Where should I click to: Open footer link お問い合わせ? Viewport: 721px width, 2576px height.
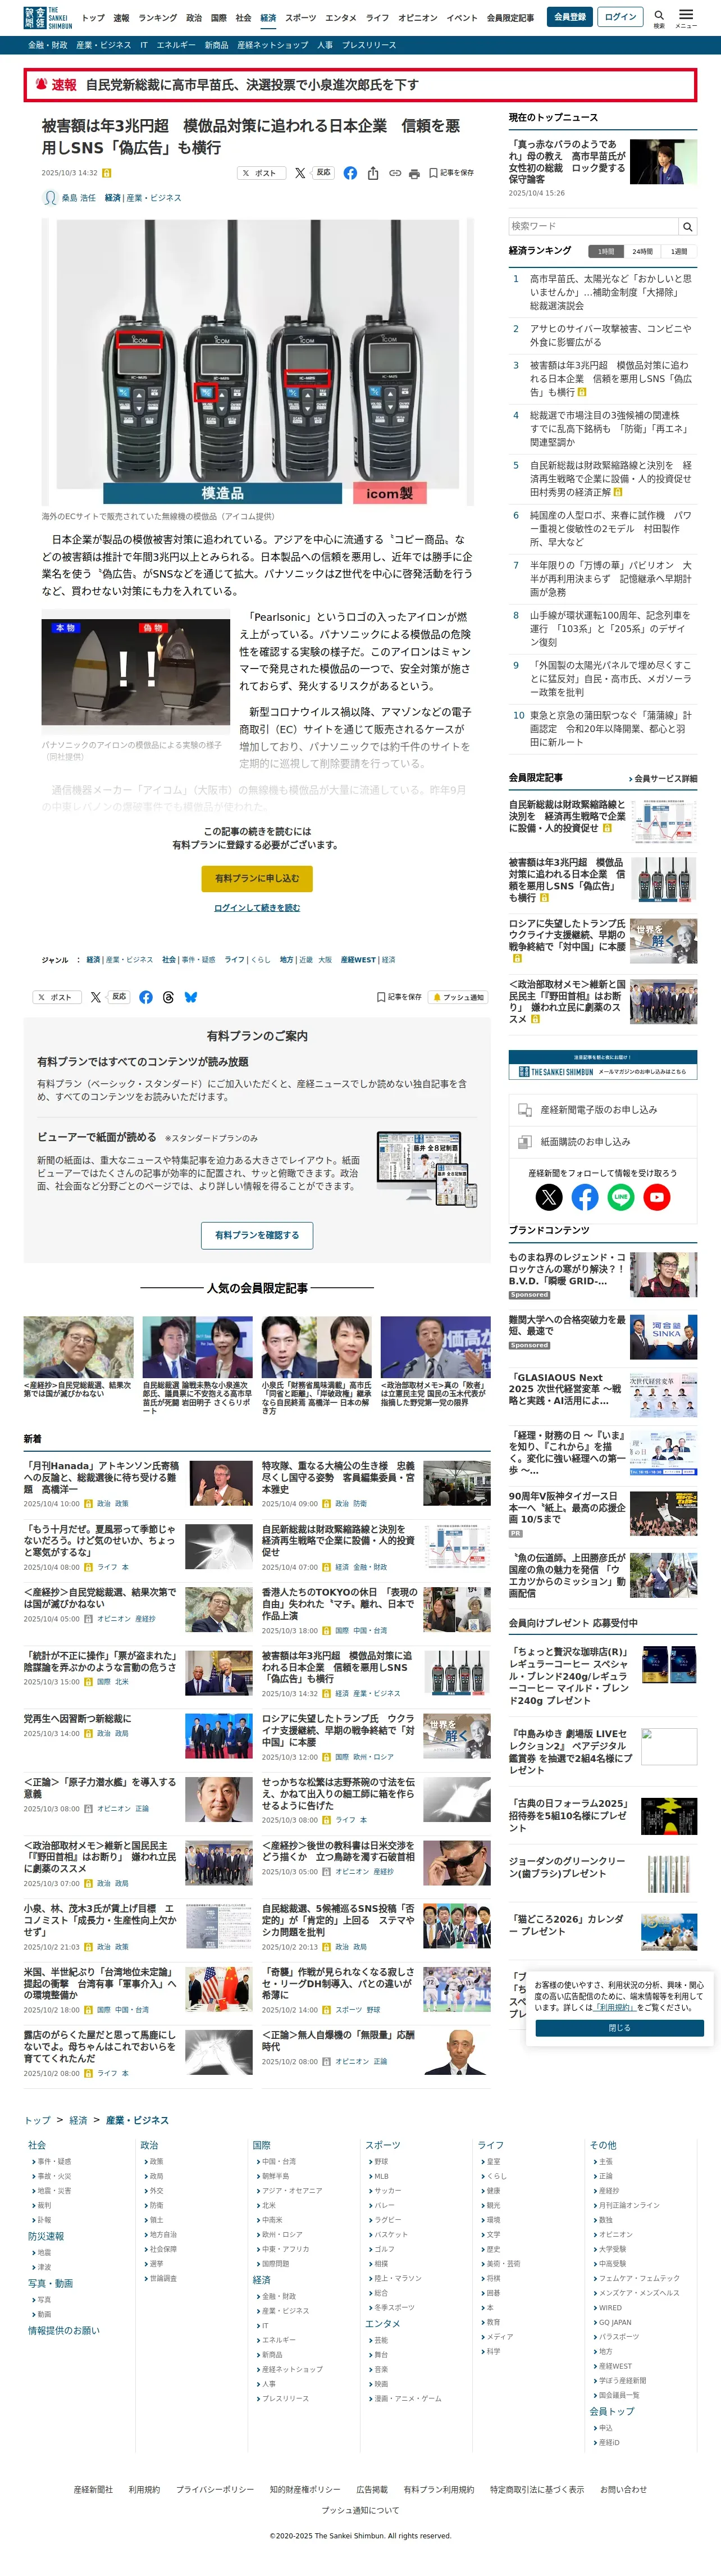(623, 2489)
